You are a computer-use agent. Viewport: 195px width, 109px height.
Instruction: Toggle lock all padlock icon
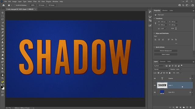[170, 73]
